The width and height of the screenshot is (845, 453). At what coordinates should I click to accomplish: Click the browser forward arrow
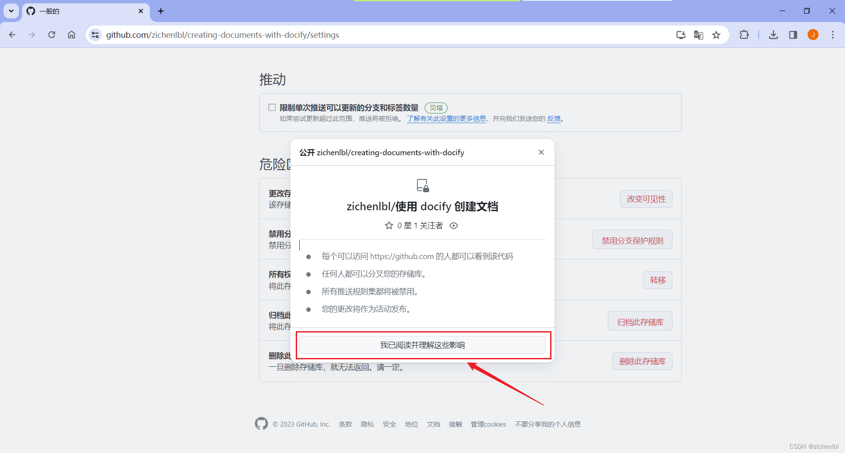[x=32, y=35]
